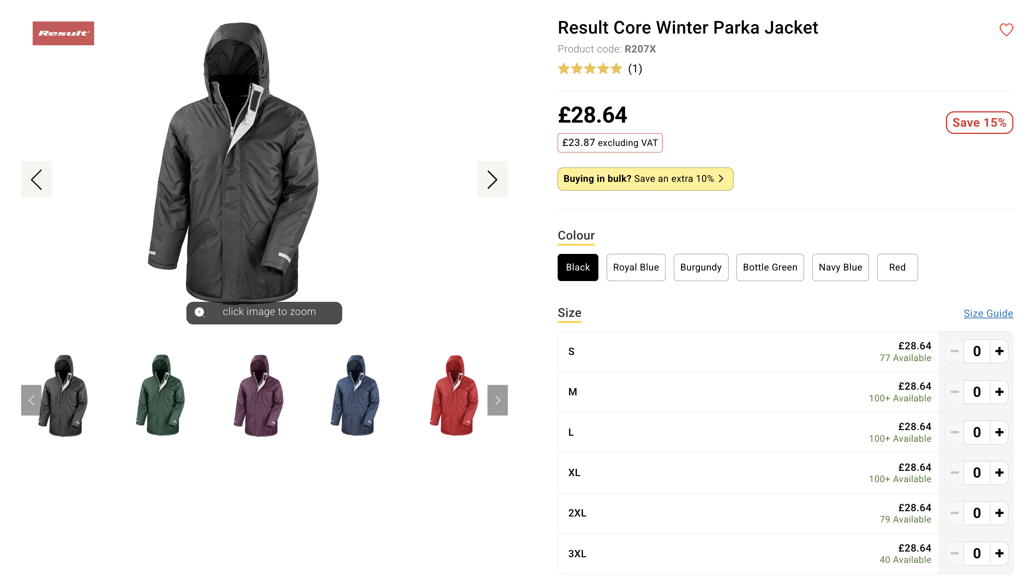Open the Size Guide link
Image resolution: width=1027 pixels, height=587 pixels.
click(988, 313)
